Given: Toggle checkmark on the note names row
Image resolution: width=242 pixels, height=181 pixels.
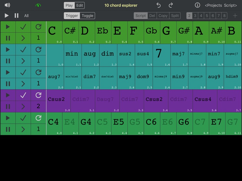Looking at the screenshot, I should 23,27.
